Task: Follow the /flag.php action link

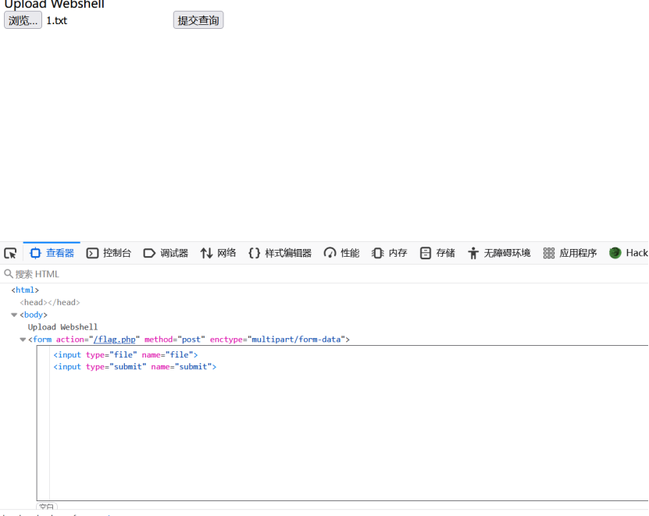Action: (x=115, y=340)
